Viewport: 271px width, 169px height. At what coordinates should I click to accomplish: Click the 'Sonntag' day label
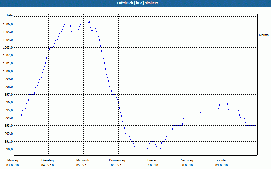pos(222,160)
